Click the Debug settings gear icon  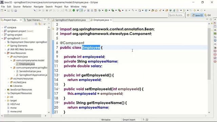click(99, 11)
